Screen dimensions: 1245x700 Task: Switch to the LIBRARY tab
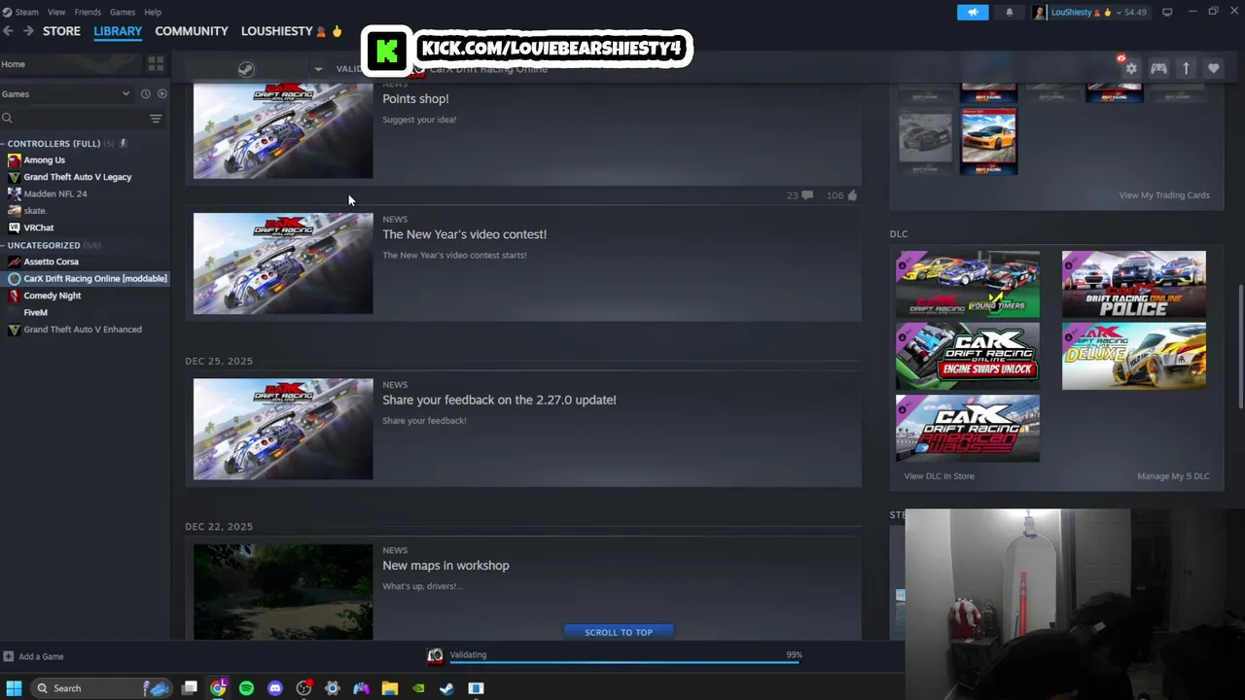click(x=118, y=31)
